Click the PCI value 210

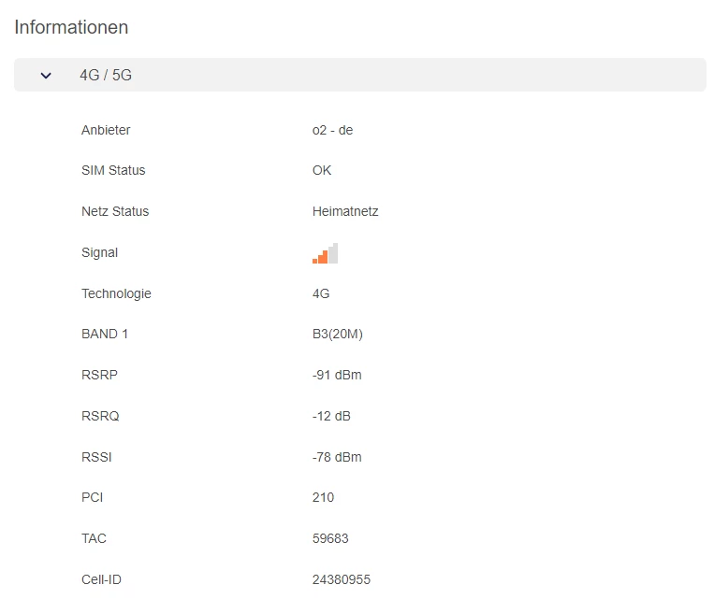[x=323, y=497]
